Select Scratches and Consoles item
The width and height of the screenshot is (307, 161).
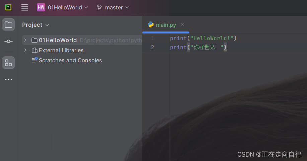pos(70,60)
